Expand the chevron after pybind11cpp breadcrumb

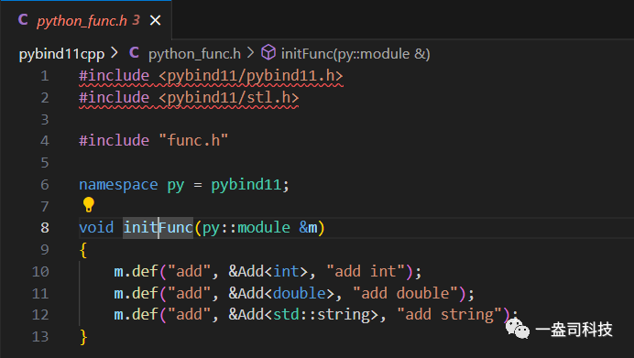tap(115, 52)
